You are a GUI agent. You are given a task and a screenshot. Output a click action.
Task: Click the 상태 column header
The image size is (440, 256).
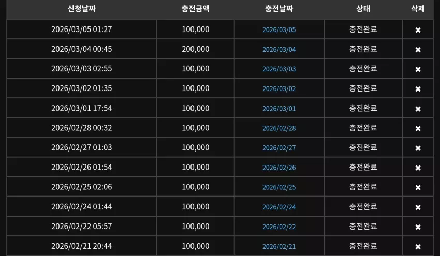click(x=363, y=9)
